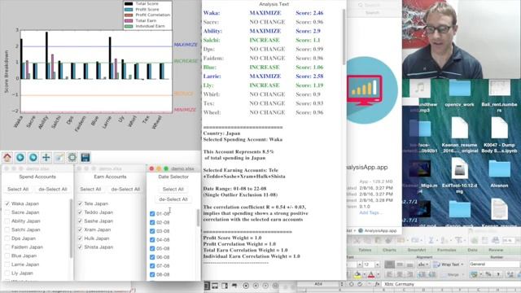This screenshot has width=521, height=293.
Task: Open Excel abc orientation dropdown
Action: coord(422,265)
